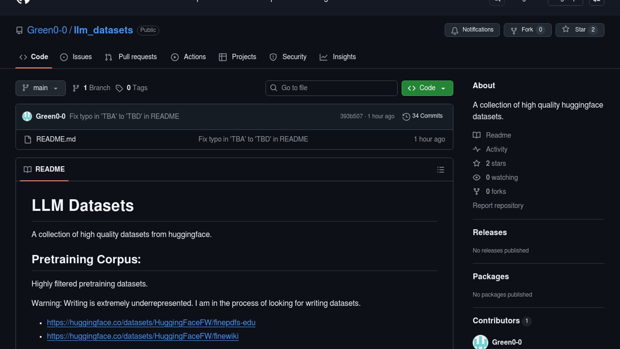The image size is (620, 349).
Task: Switch to the Pull requests tab
Action: click(131, 57)
